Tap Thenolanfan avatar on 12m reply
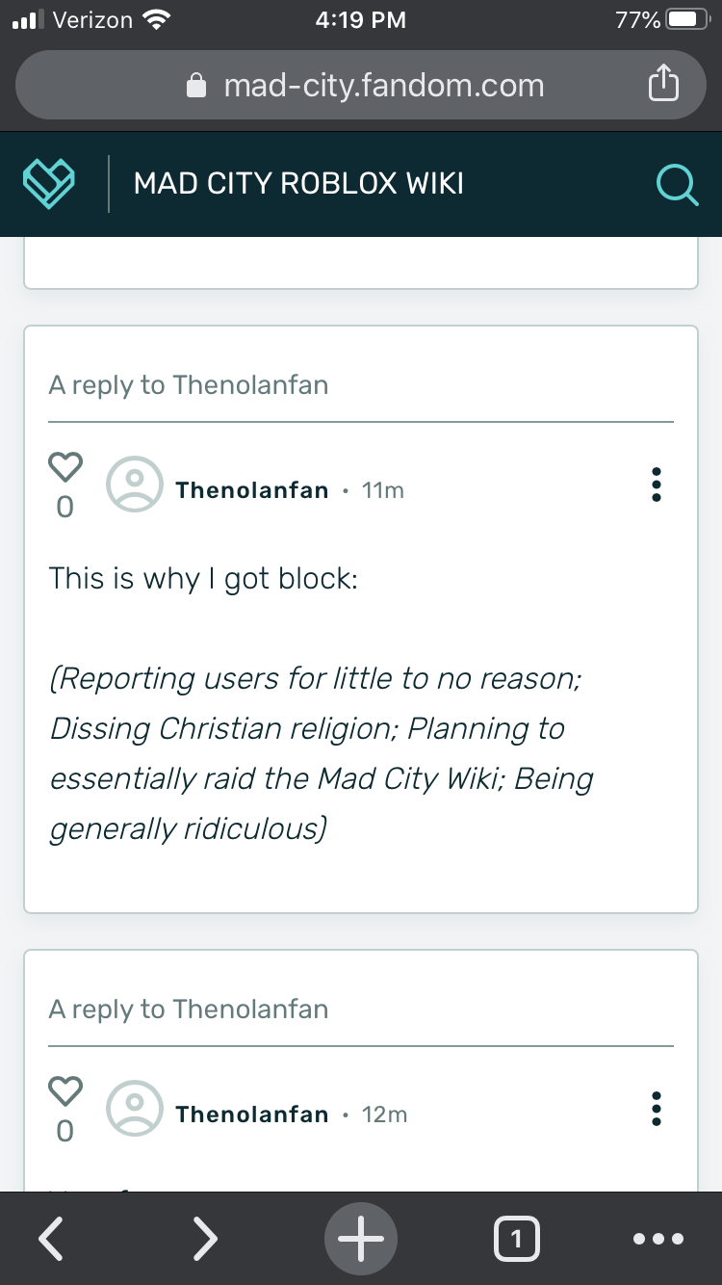Image resolution: width=722 pixels, height=1285 pixels. [x=136, y=1109]
